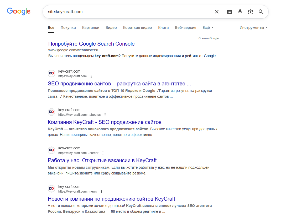Click the KeyCraft favicon of the career result
The height and width of the screenshot is (219, 291).
click(x=51, y=150)
